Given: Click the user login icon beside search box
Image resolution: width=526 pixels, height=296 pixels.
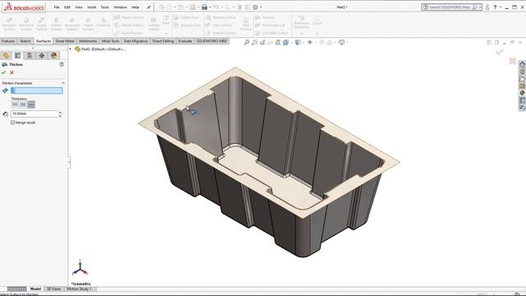Looking at the screenshot, I should (x=487, y=7).
